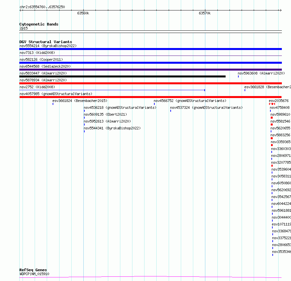The image size is (291, 281).
Task: Click the nsv5833447 (Almarri2020) label
Action: point(43,73)
